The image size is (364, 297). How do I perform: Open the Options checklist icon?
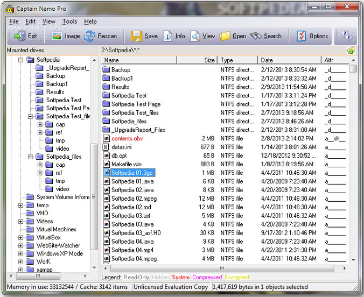pyautogui.click(x=301, y=36)
